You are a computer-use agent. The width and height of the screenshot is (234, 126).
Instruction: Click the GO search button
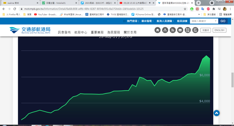tap(223, 21)
